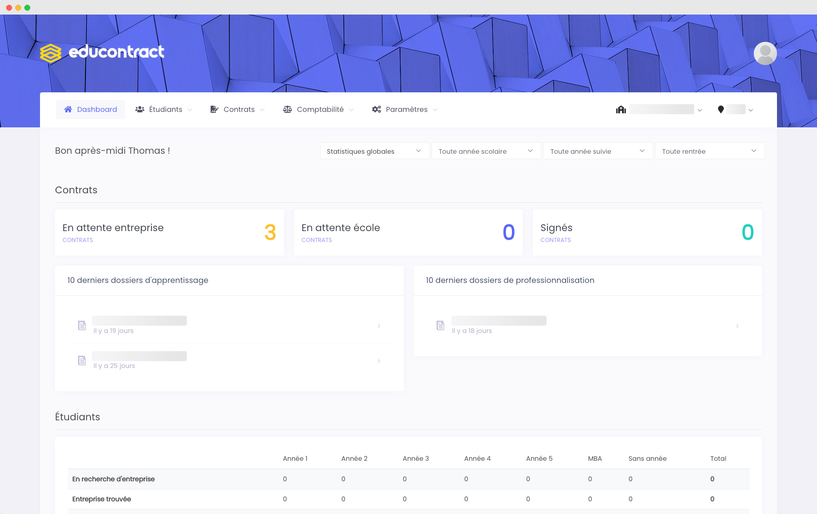Click the 'Année 1' column header

295,459
